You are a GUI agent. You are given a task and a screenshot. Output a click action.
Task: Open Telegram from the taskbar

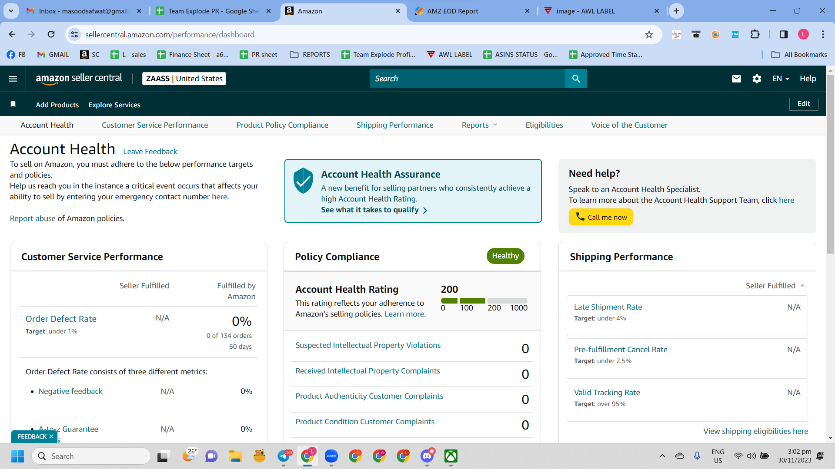pyautogui.click(x=284, y=456)
